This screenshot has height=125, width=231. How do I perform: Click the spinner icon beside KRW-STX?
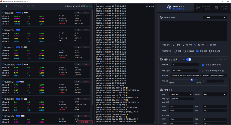[x=4, y=116]
